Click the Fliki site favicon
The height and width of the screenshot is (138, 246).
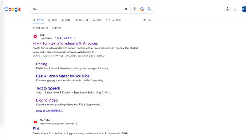(x=35, y=36)
